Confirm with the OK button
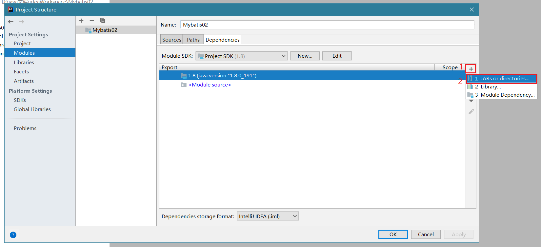Image resolution: width=541 pixels, height=247 pixels. pyautogui.click(x=393, y=235)
